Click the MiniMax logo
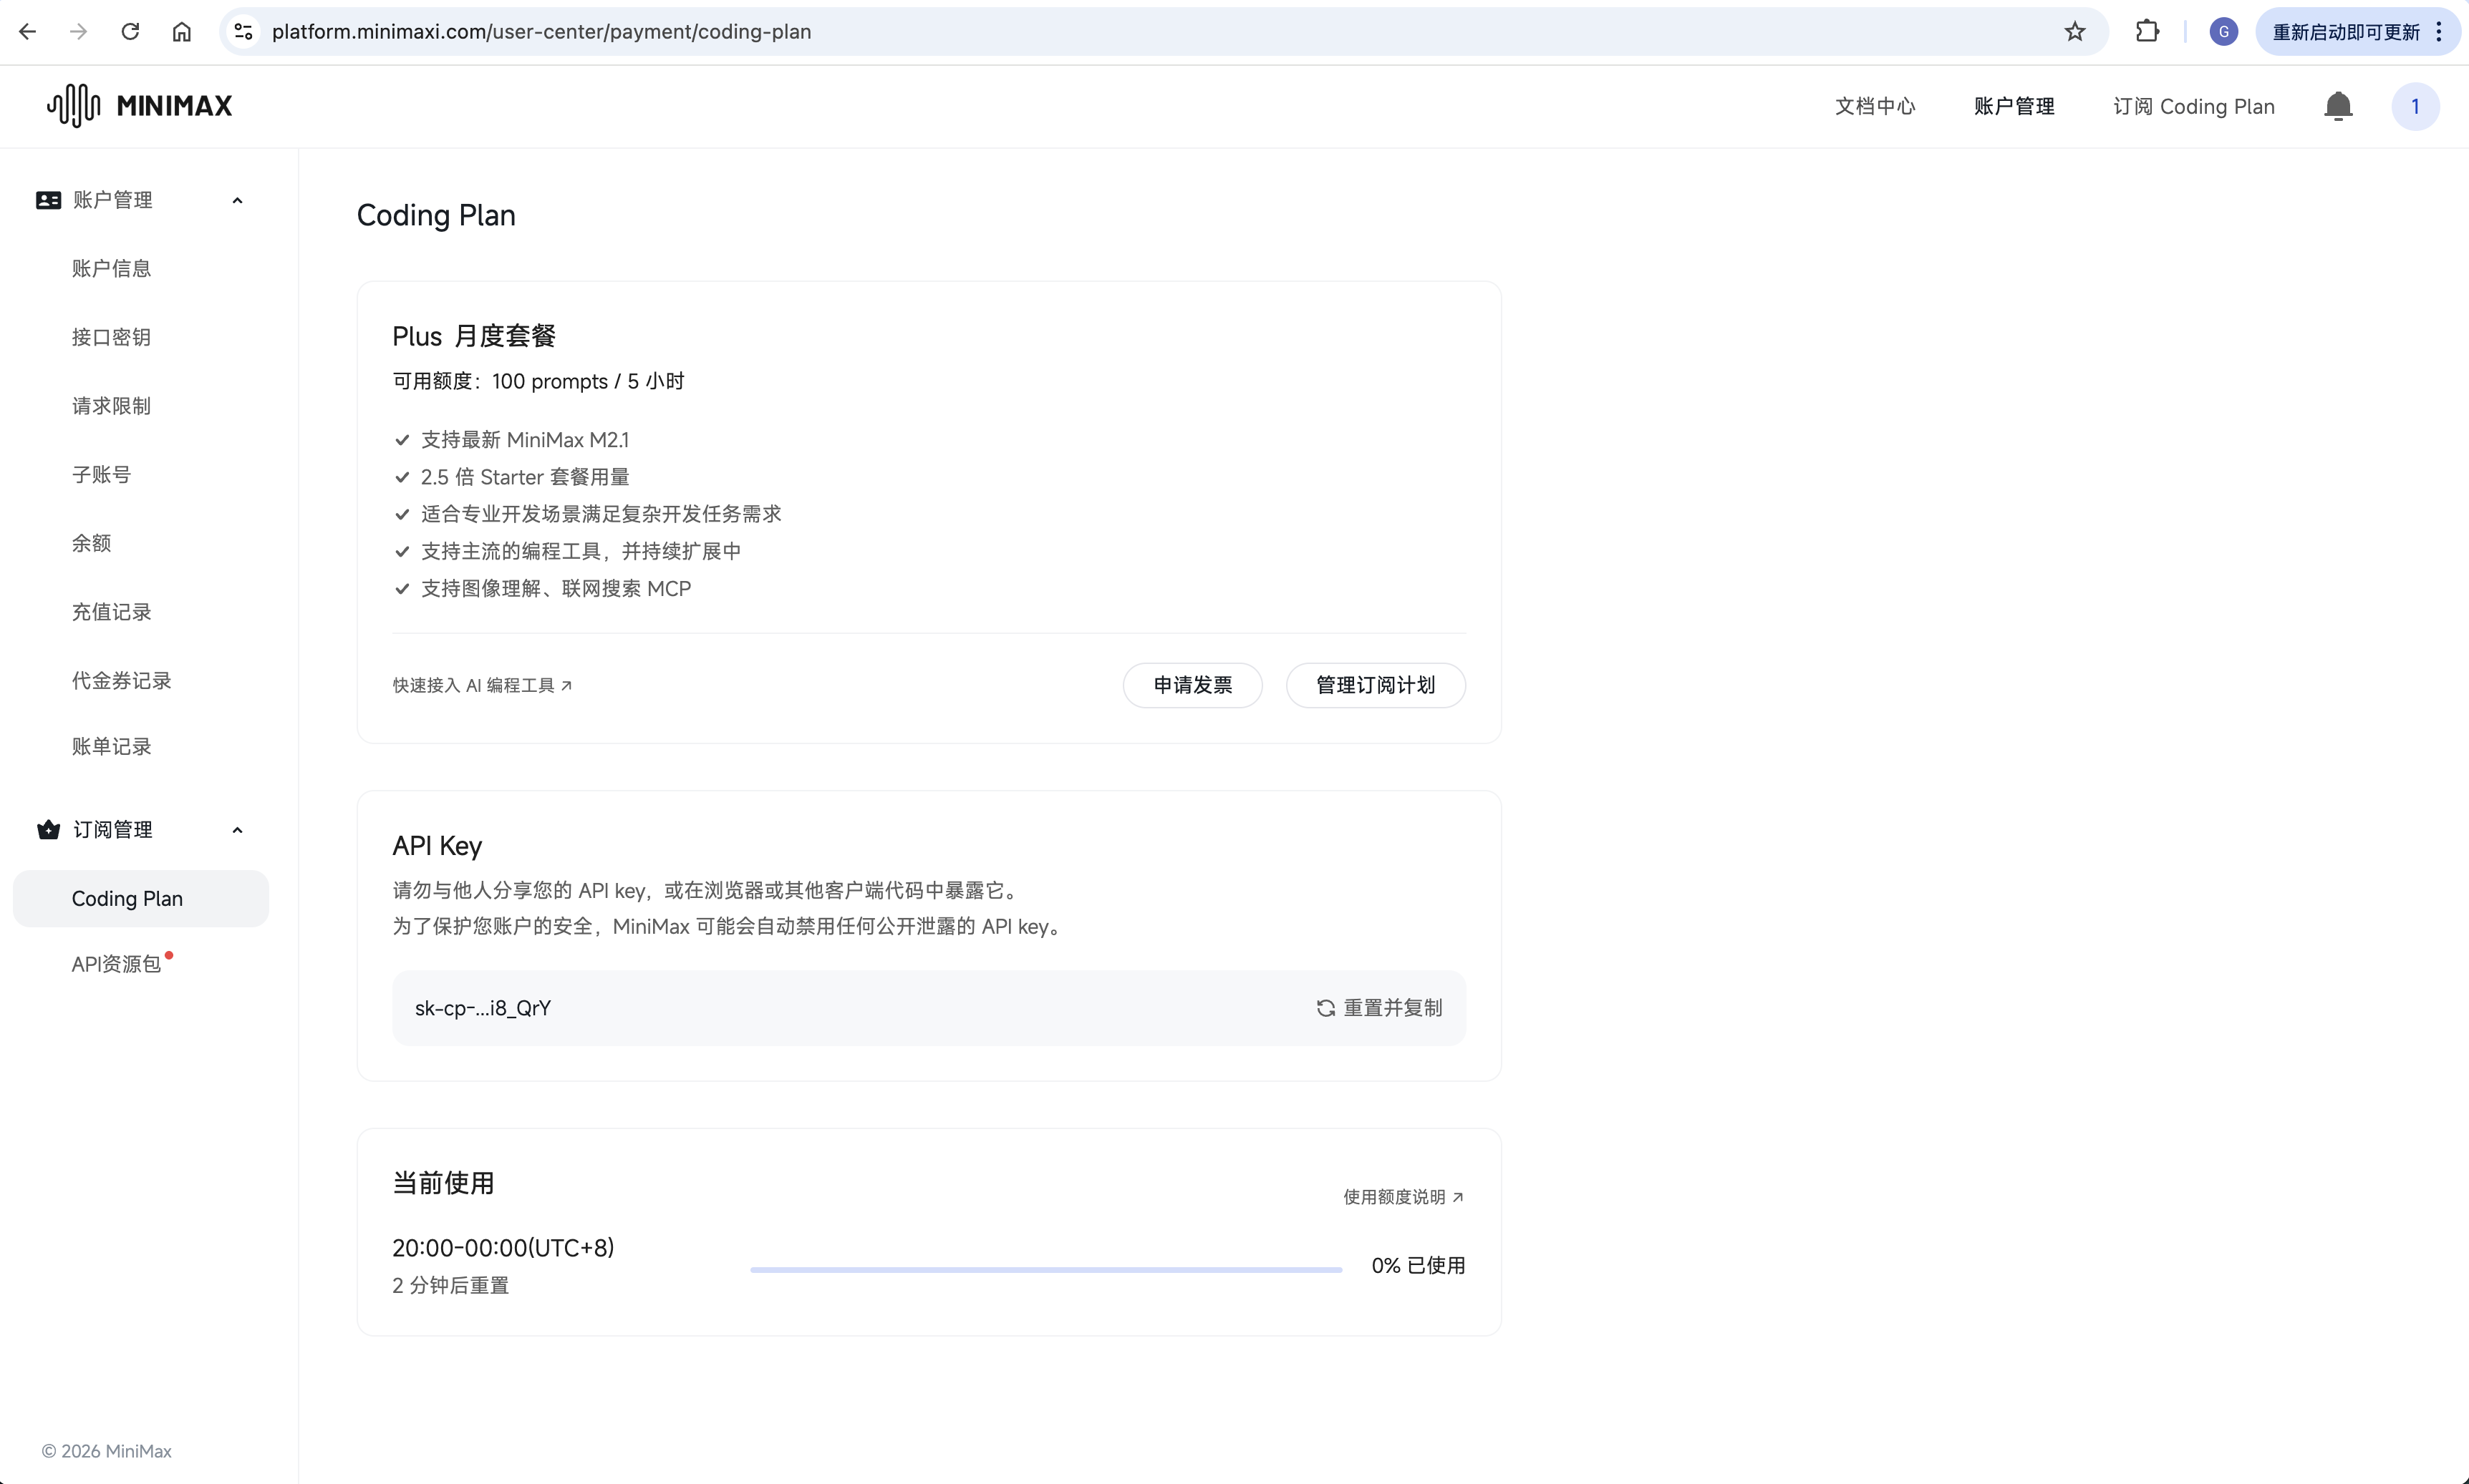 (x=140, y=105)
